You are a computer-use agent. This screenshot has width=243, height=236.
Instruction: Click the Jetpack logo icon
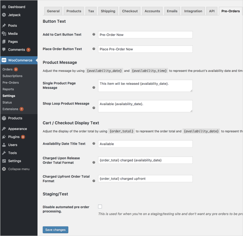pos(4,15)
